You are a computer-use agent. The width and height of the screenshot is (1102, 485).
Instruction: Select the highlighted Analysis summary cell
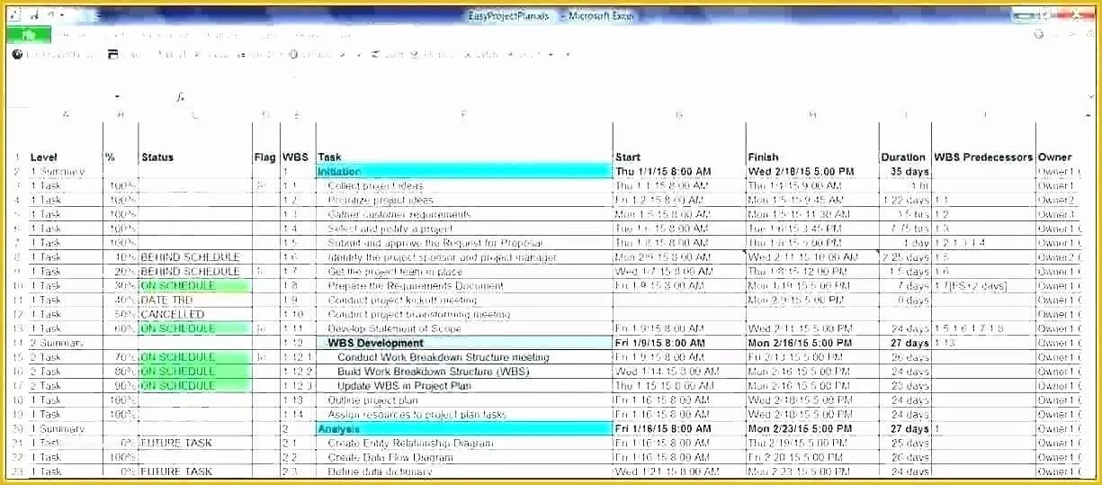point(464,429)
